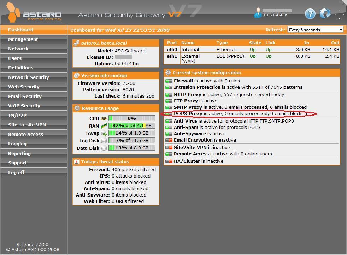Select Dashboard in the sidebar
Viewport: 347px width, 255px height.
click(x=34, y=30)
